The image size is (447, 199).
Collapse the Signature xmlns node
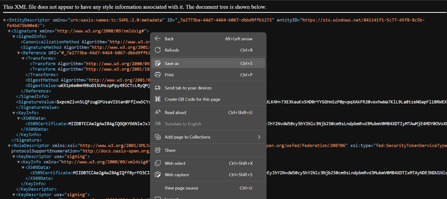pyautogui.click(x=9, y=31)
